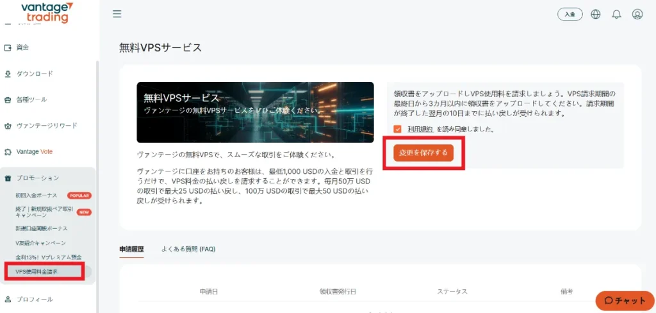Click the NEW badge
Image resolution: width=656 pixels, height=313 pixels.
(84, 212)
